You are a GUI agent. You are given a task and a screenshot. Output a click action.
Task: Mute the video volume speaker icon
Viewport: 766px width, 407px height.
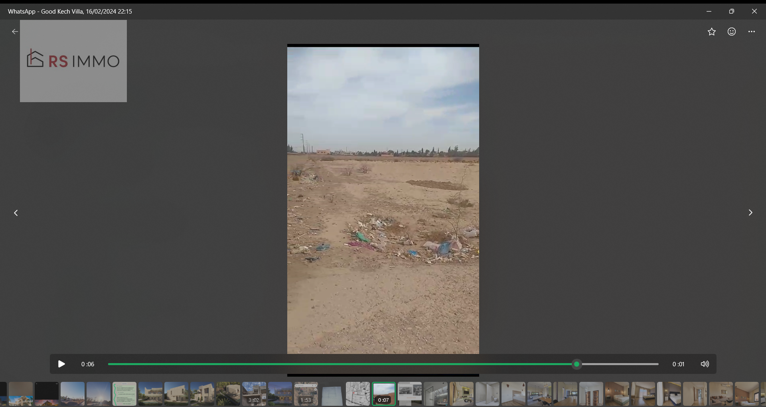click(x=705, y=364)
